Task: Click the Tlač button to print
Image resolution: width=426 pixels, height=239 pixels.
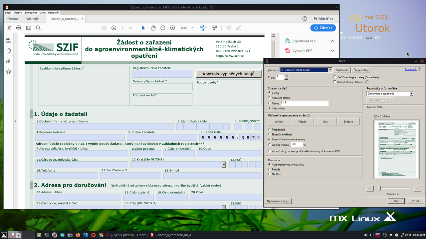Action: (x=396, y=201)
